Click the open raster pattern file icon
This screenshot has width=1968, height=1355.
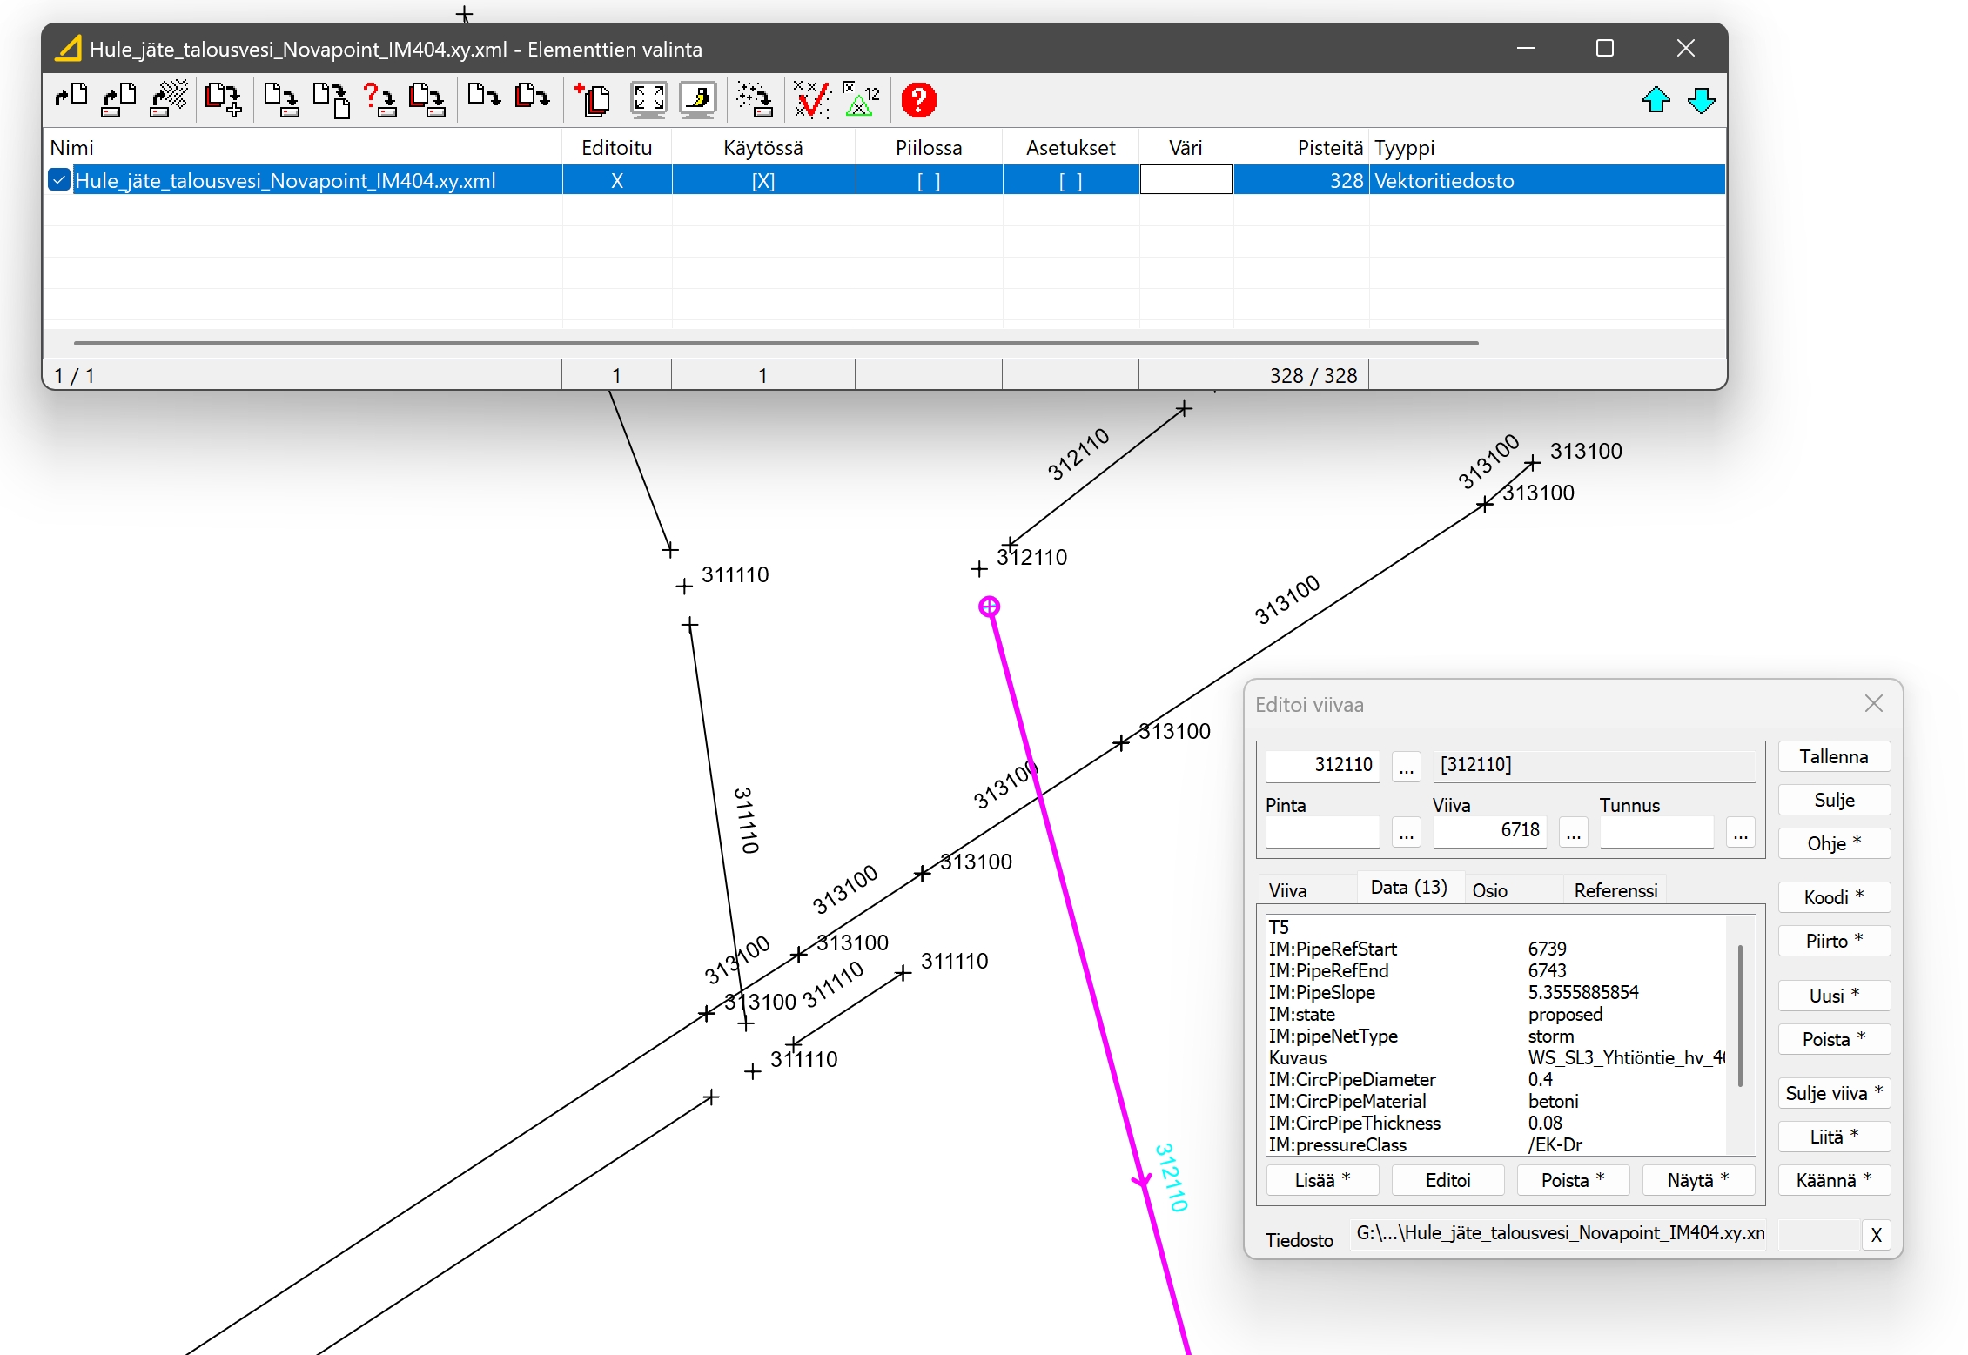[169, 99]
